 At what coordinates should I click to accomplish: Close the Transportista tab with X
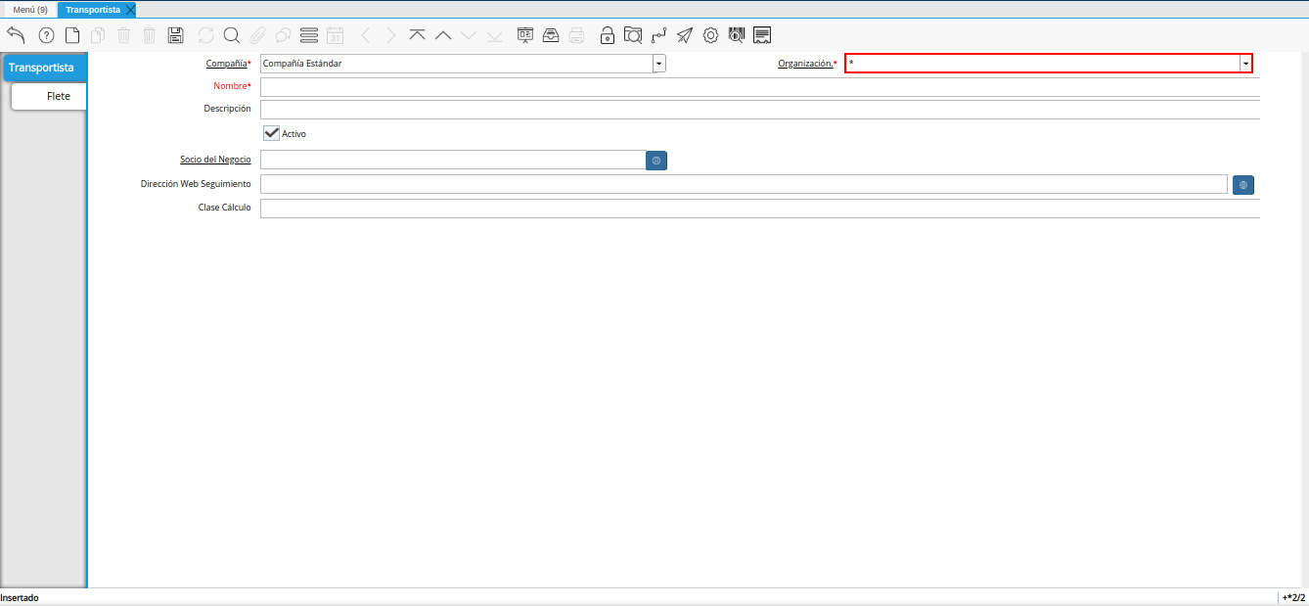coord(130,9)
